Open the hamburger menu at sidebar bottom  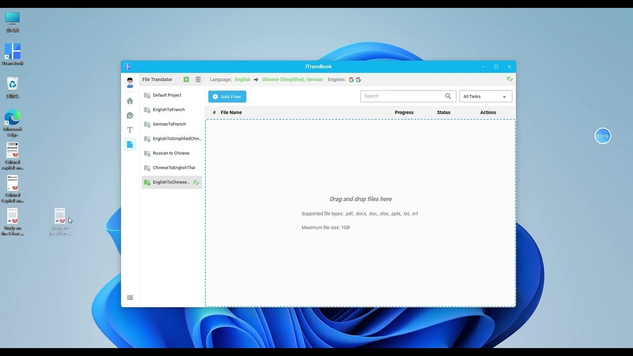tap(130, 298)
